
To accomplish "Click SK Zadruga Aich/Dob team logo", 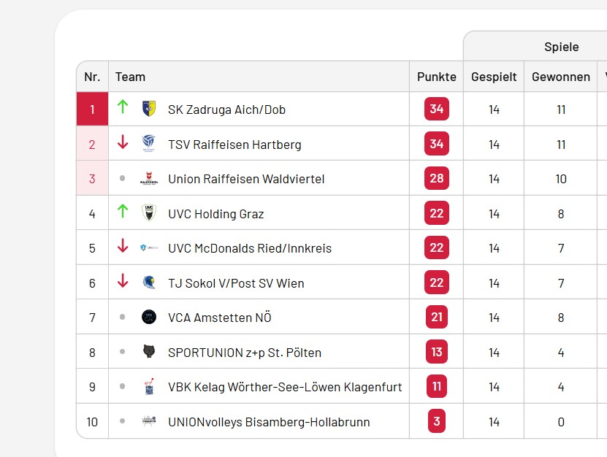I will point(149,109).
